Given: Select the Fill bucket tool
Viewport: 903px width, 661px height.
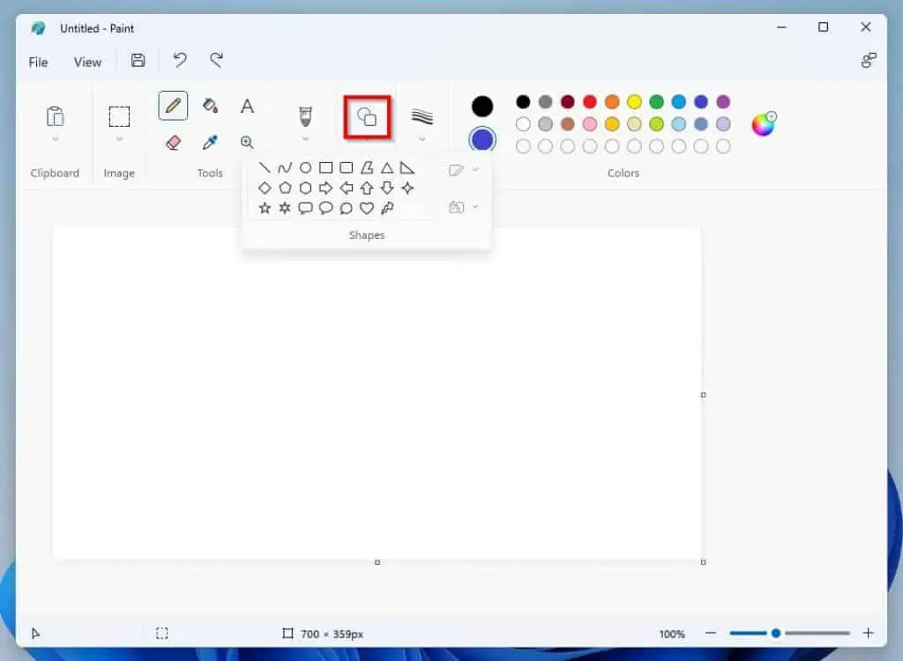Looking at the screenshot, I should pyautogui.click(x=210, y=106).
